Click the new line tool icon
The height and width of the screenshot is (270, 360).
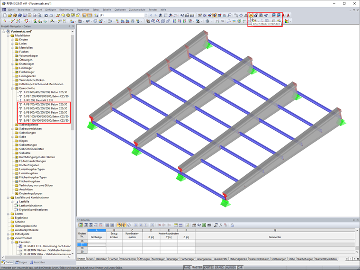pos(12,21)
